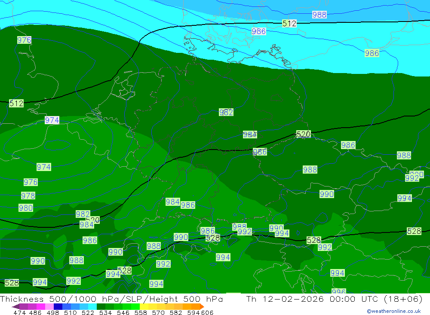Image resolution: width=430 pixels, height=315 pixels.
Task: Pick the bright magenta legend swatch
Action: point(41,306)
